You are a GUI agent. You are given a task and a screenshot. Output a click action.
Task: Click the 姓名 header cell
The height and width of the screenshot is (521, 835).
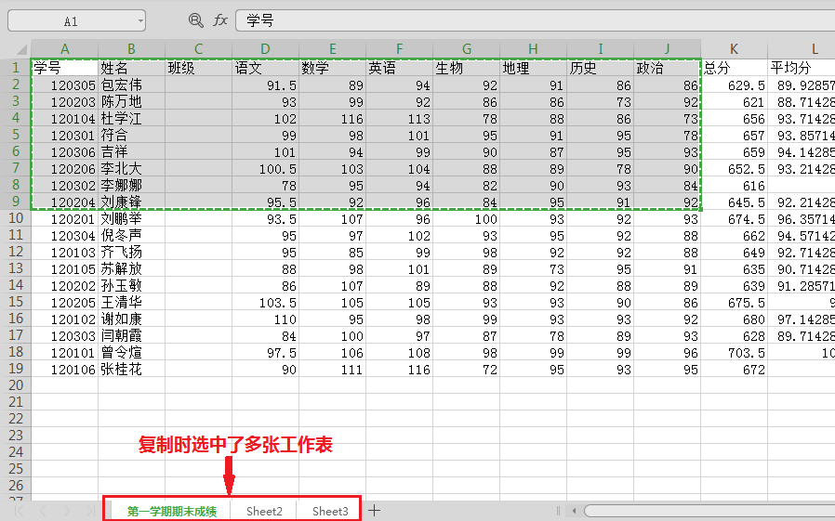(131, 68)
